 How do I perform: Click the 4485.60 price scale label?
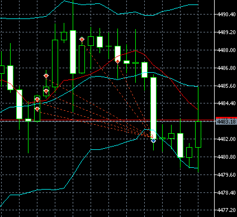click(x=226, y=86)
